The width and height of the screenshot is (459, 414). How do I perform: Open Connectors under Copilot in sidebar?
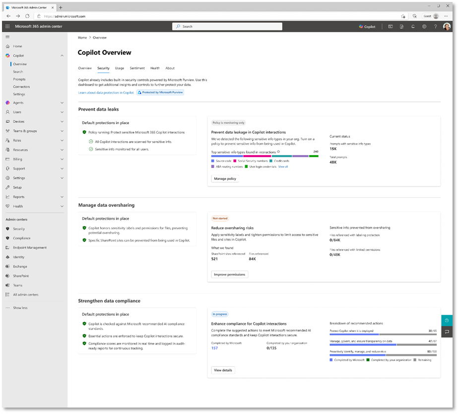click(x=21, y=87)
